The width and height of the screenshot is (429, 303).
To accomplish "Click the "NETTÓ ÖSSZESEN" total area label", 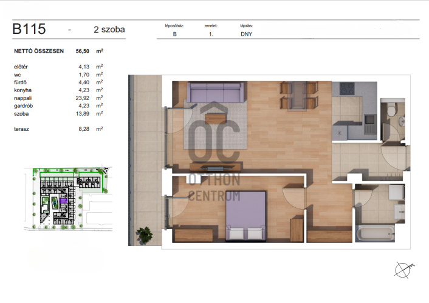I will pyautogui.click(x=38, y=52).
